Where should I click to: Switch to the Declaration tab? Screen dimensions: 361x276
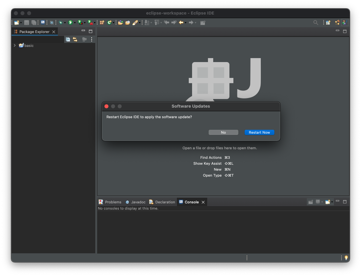[162, 202]
